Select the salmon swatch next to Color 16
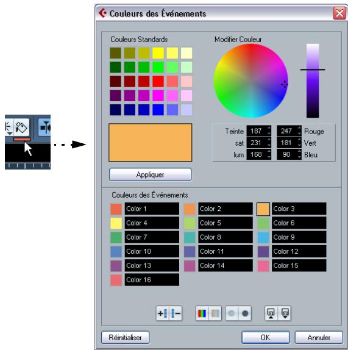348x350 pixels. point(116,280)
